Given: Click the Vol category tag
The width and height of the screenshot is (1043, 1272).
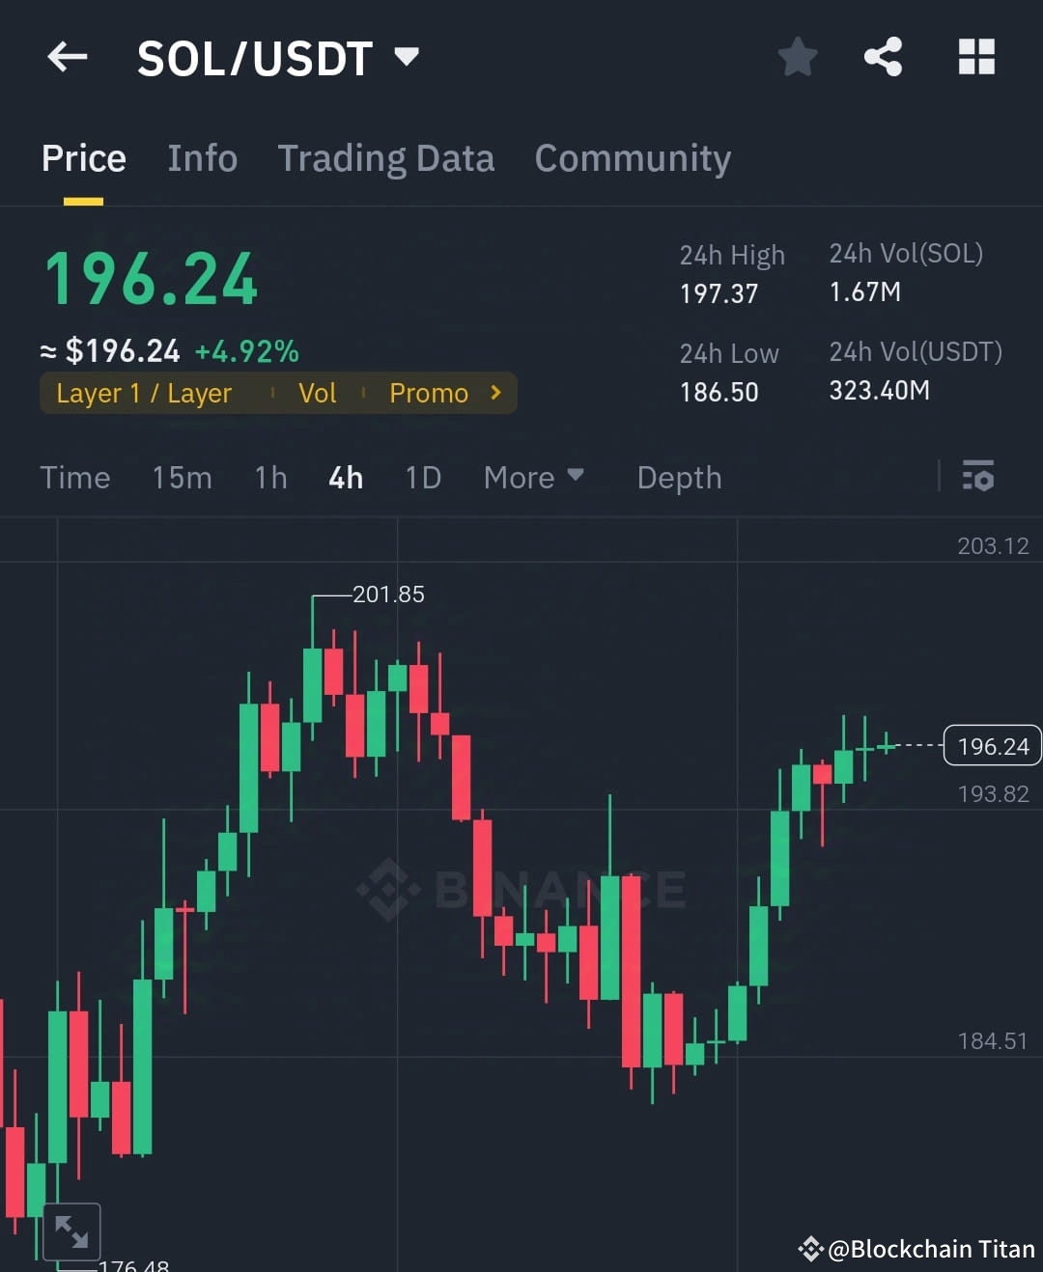Looking at the screenshot, I should pos(318,393).
